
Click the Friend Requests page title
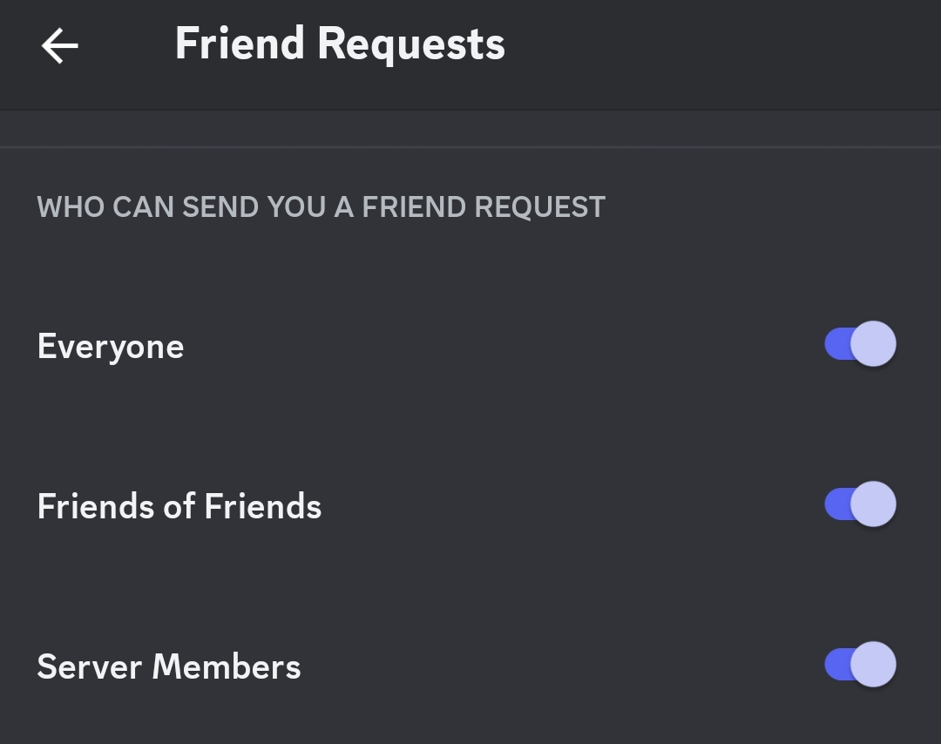pos(340,44)
